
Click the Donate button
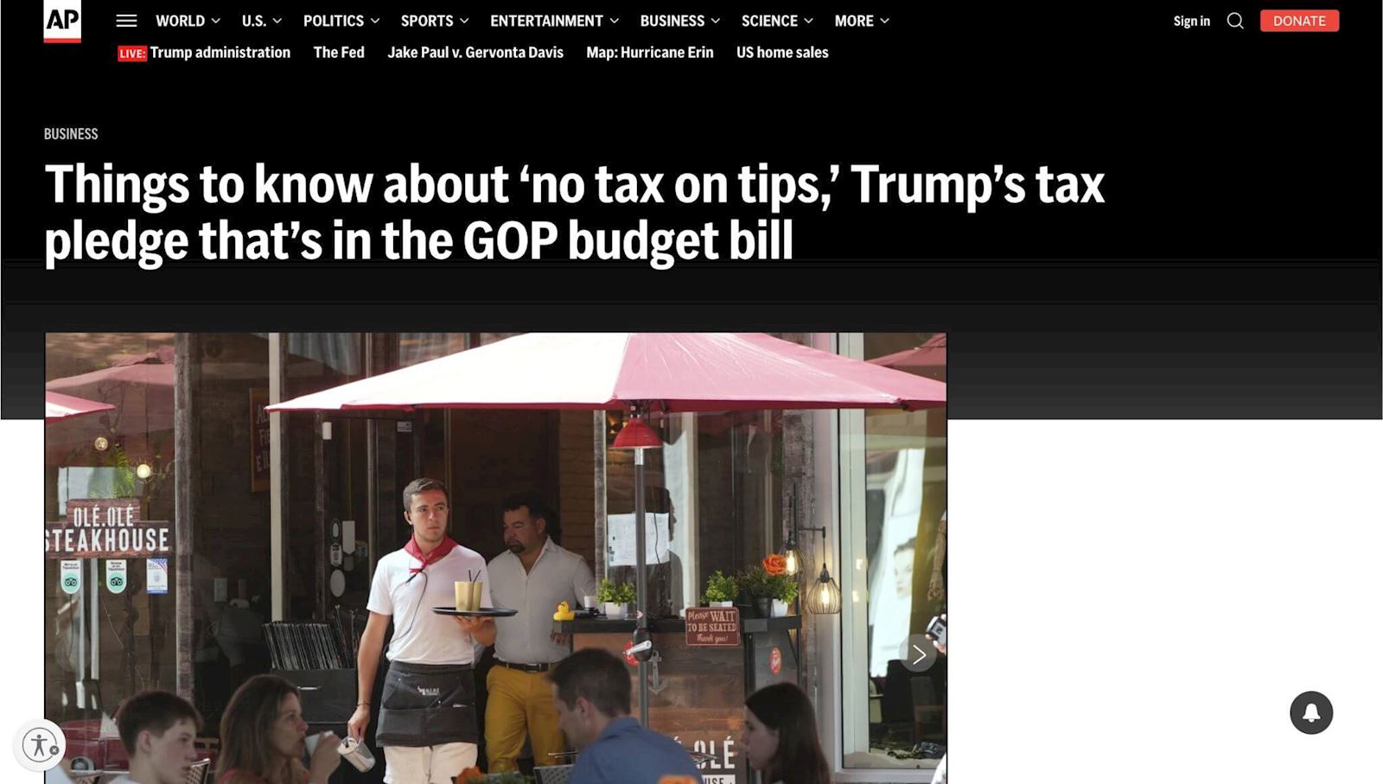(1299, 21)
